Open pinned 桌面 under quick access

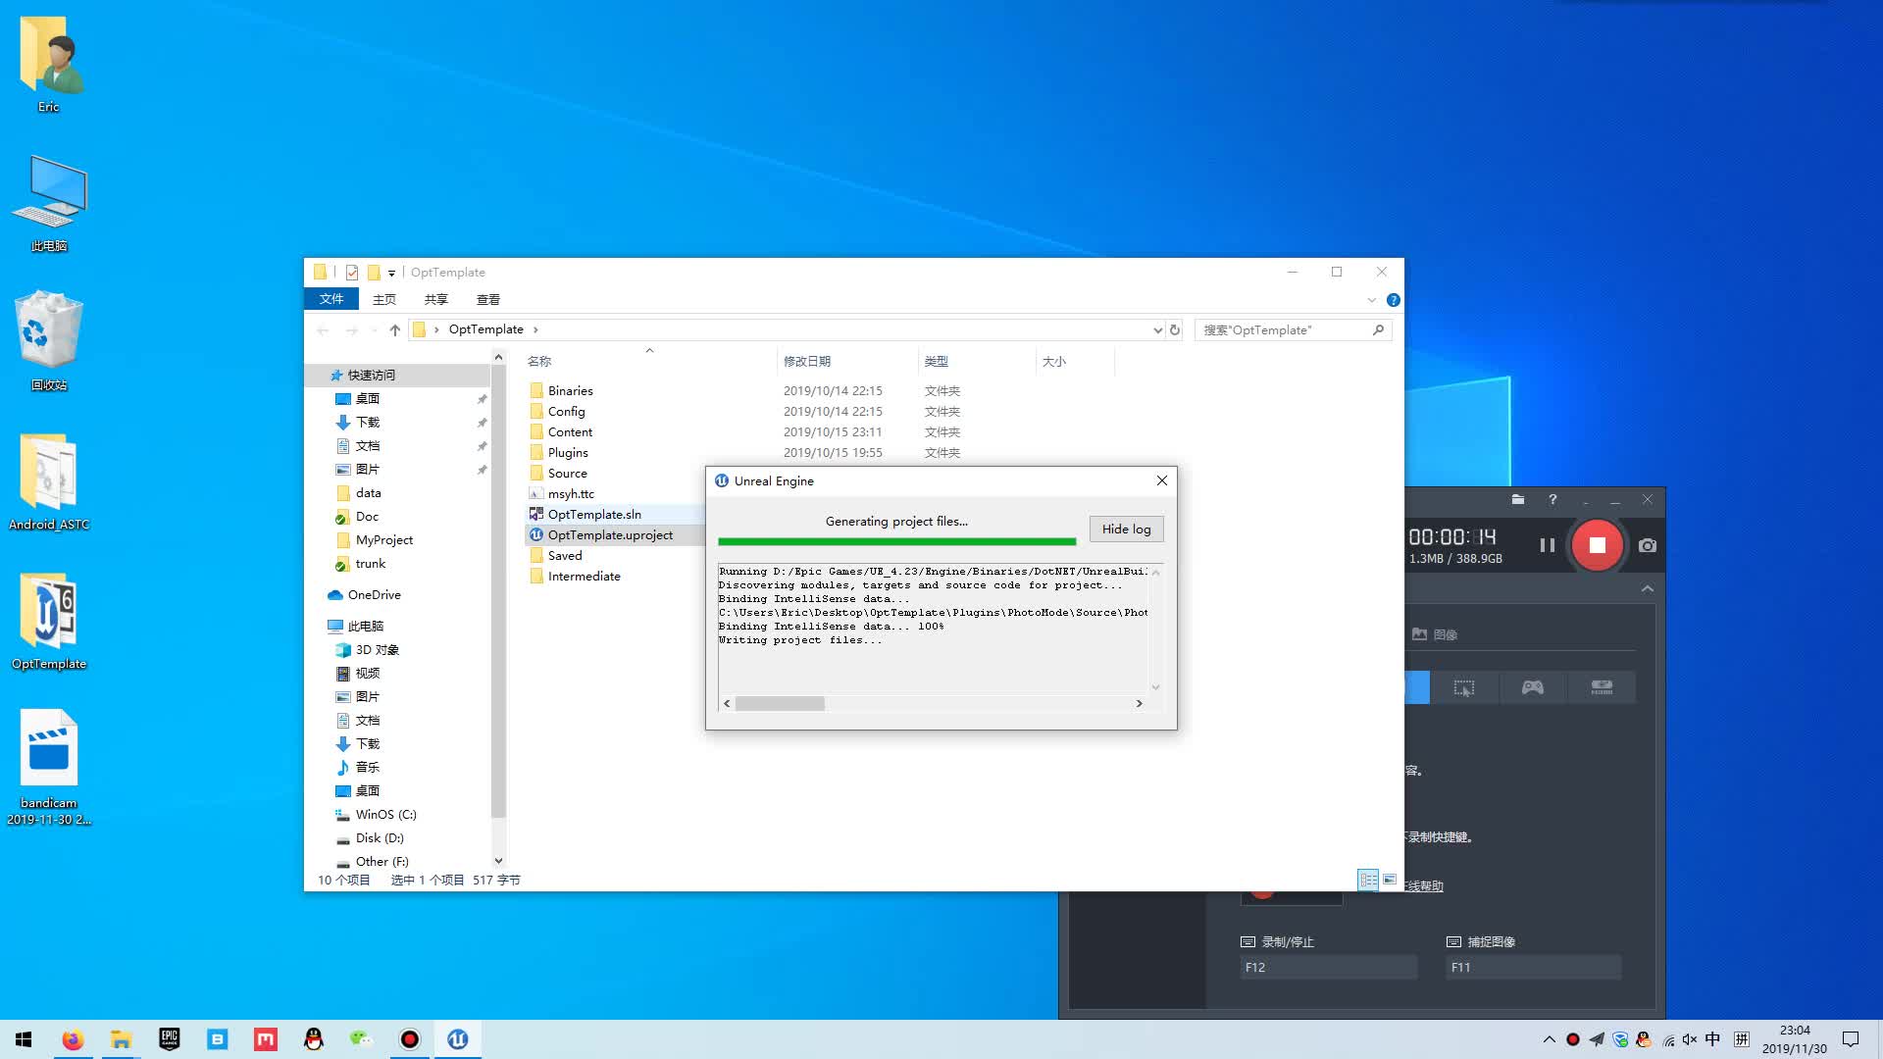point(367,398)
